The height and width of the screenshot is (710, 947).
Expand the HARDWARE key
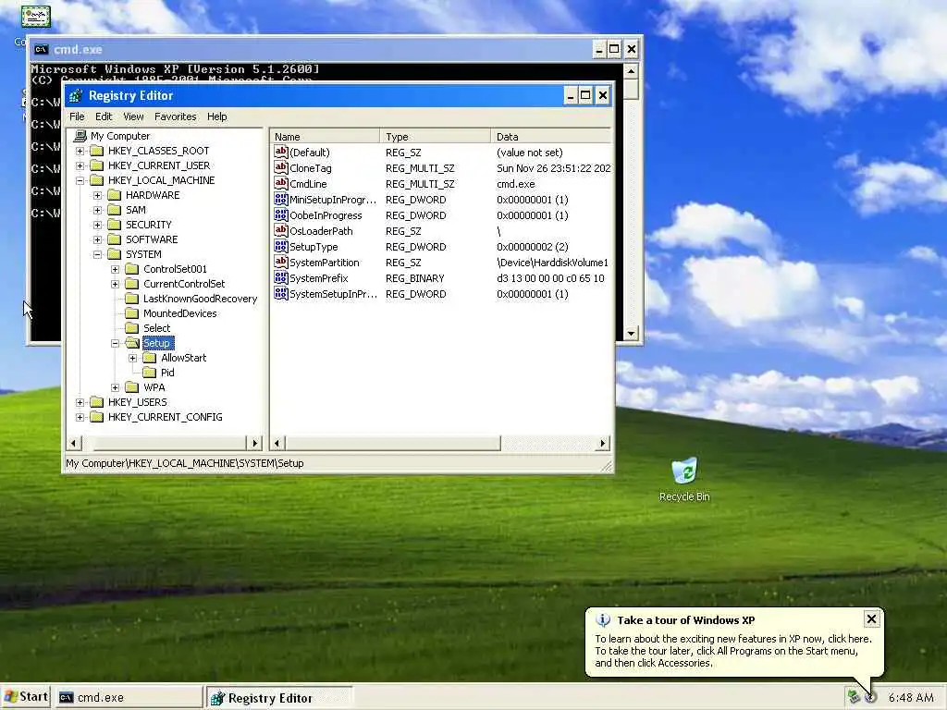point(97,195)
